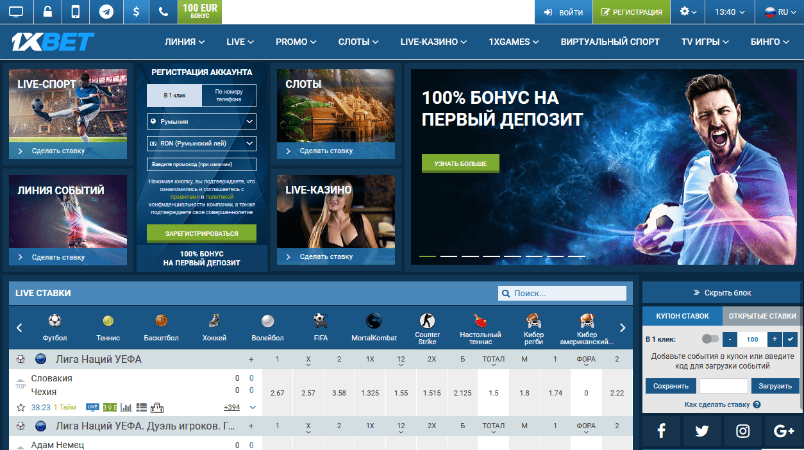804x450 pixels.
Task: Open the Telegram icon in the top bar
Action: 106,12
